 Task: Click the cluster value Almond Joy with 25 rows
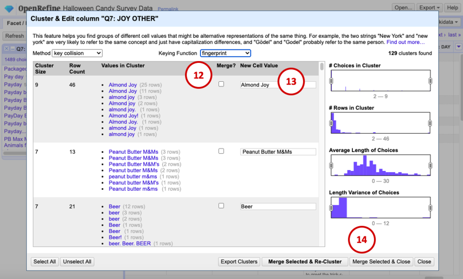[x=123, y=85]
